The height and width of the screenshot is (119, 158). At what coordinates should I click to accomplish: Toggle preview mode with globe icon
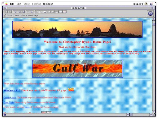point(150,13)
